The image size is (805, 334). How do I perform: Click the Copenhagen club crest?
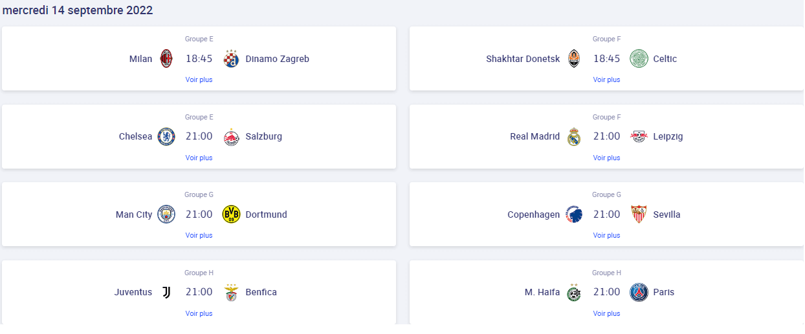[574, 214]
